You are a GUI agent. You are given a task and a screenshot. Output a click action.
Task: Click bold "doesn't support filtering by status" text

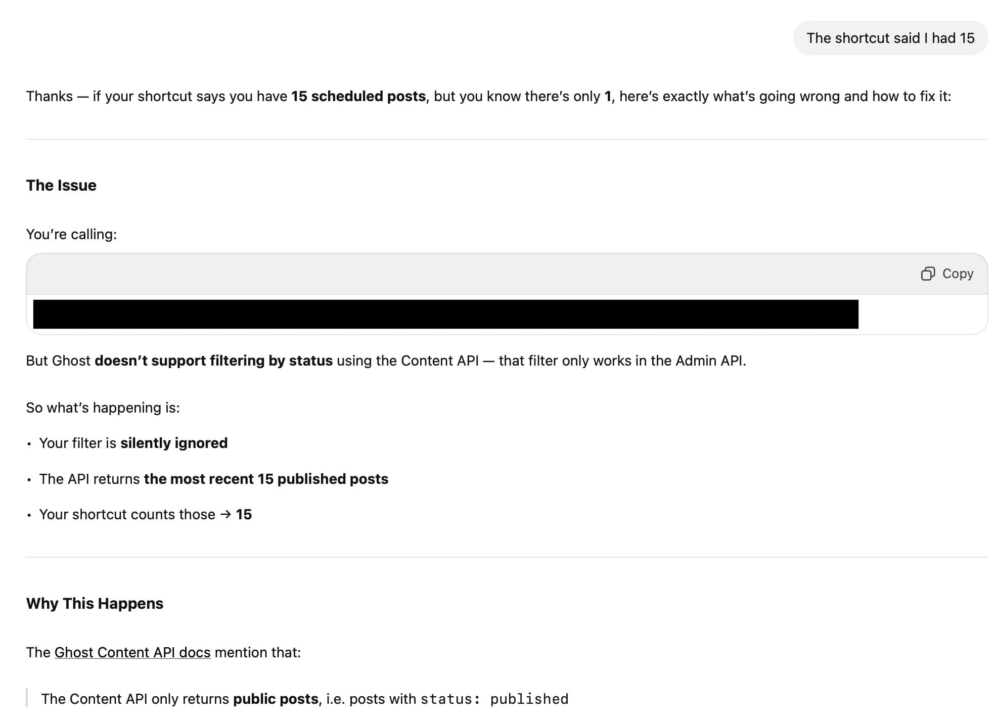pos(213,361)
